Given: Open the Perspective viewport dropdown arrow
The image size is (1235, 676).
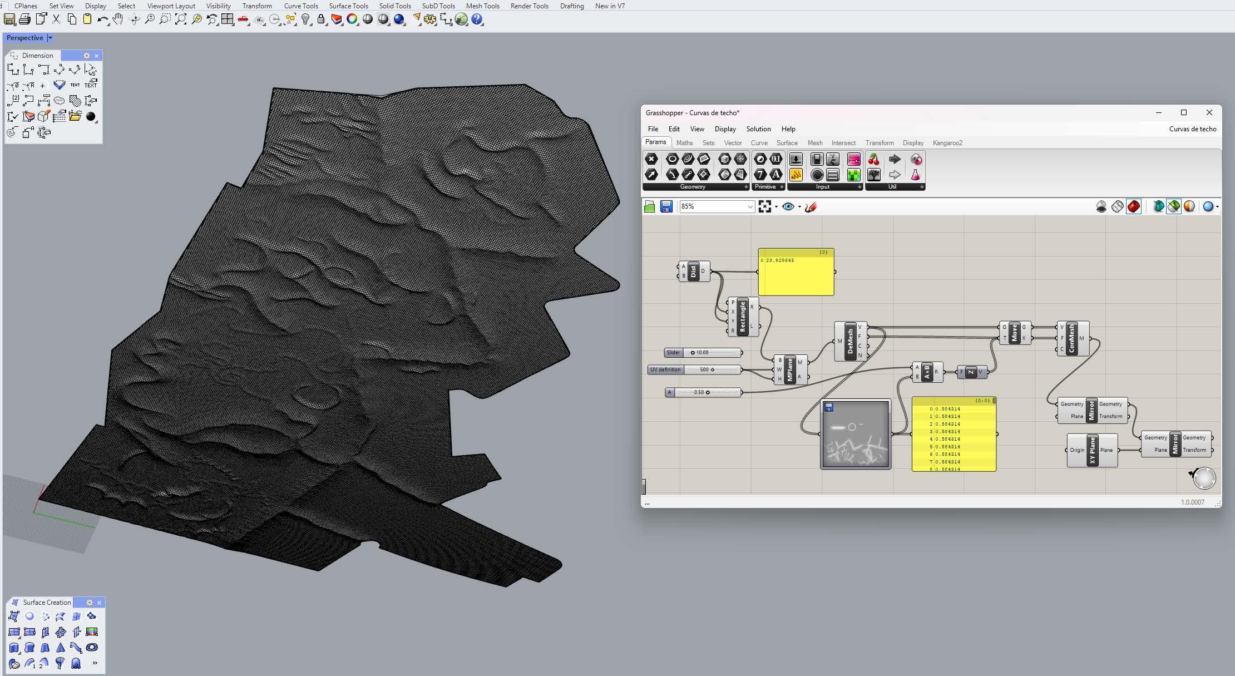Looking at the screenshot, I should tap(50, 38).
